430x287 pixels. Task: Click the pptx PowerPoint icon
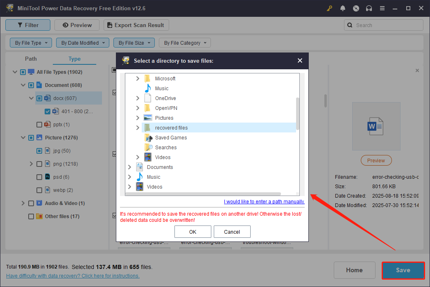point(48,124)
